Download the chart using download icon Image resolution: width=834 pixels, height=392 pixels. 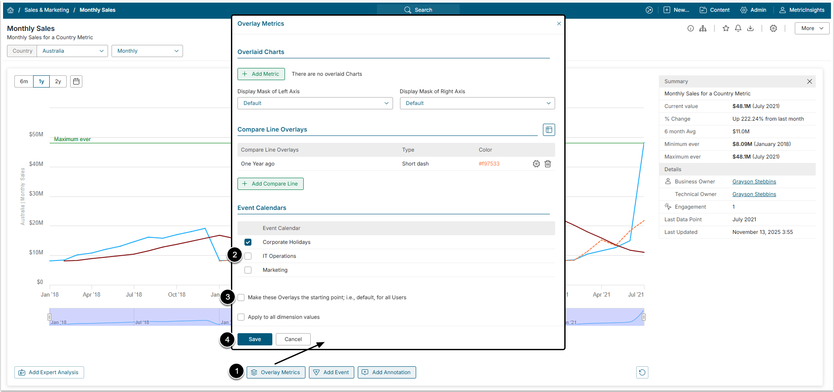click(750, 28)
